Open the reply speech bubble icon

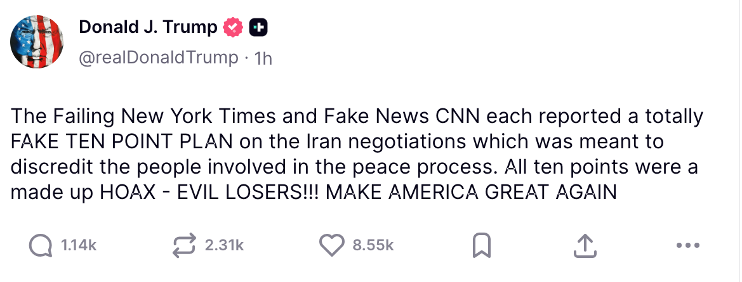coord(41,245)
